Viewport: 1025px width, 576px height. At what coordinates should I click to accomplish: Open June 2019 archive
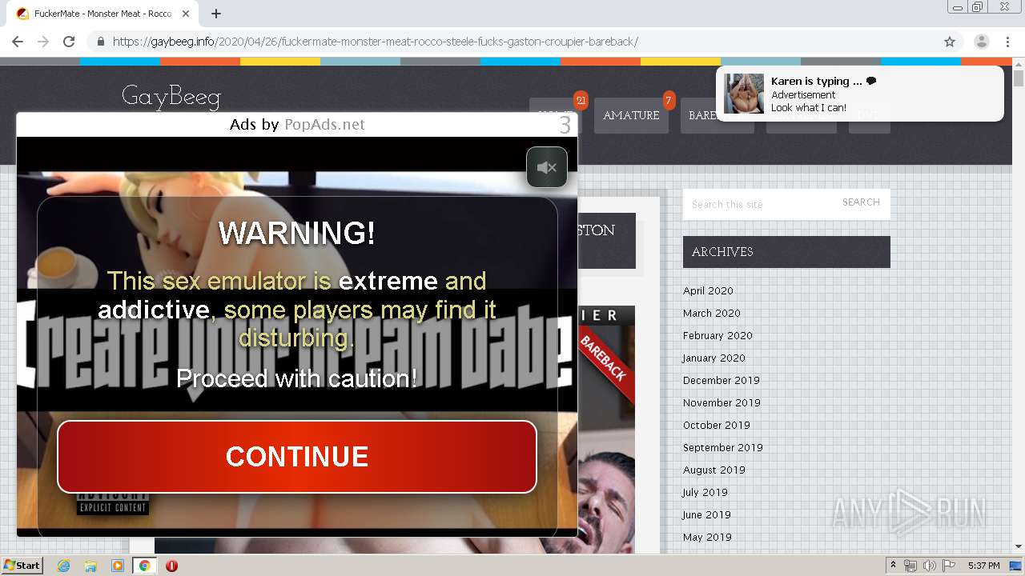tap(707, 514)
